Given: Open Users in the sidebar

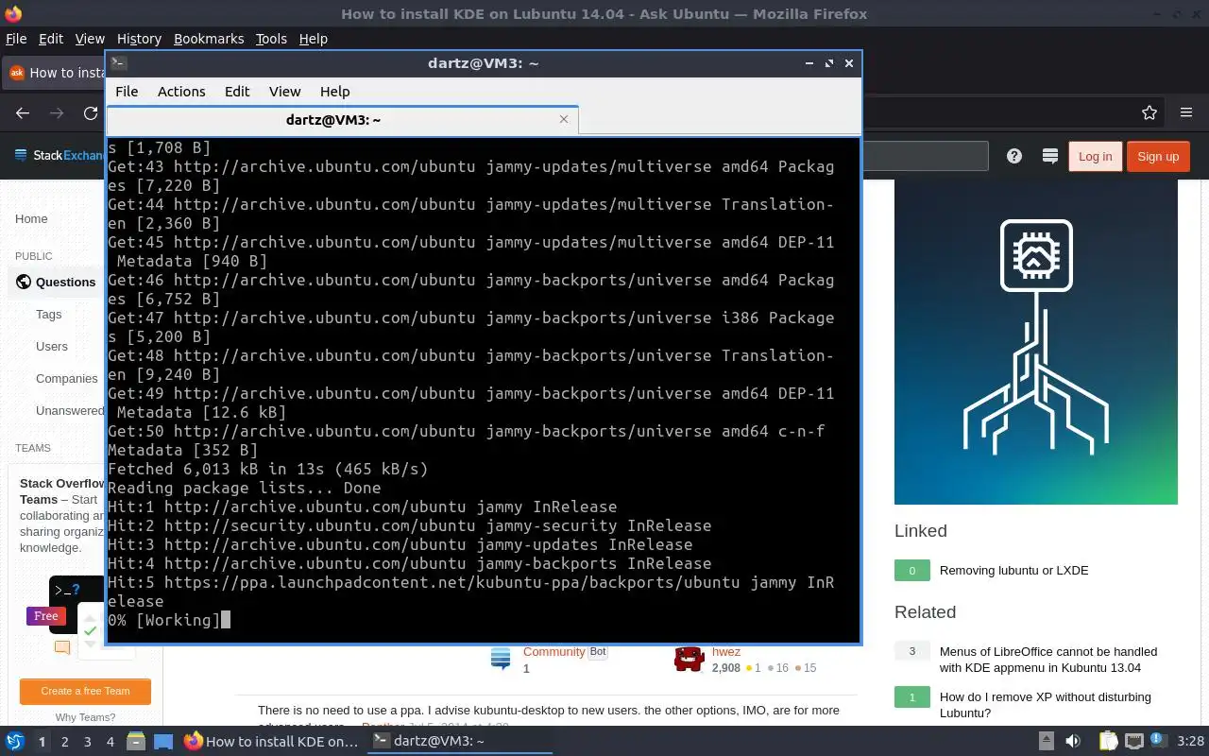Looking at the screenshot, I should click(52, 346).
